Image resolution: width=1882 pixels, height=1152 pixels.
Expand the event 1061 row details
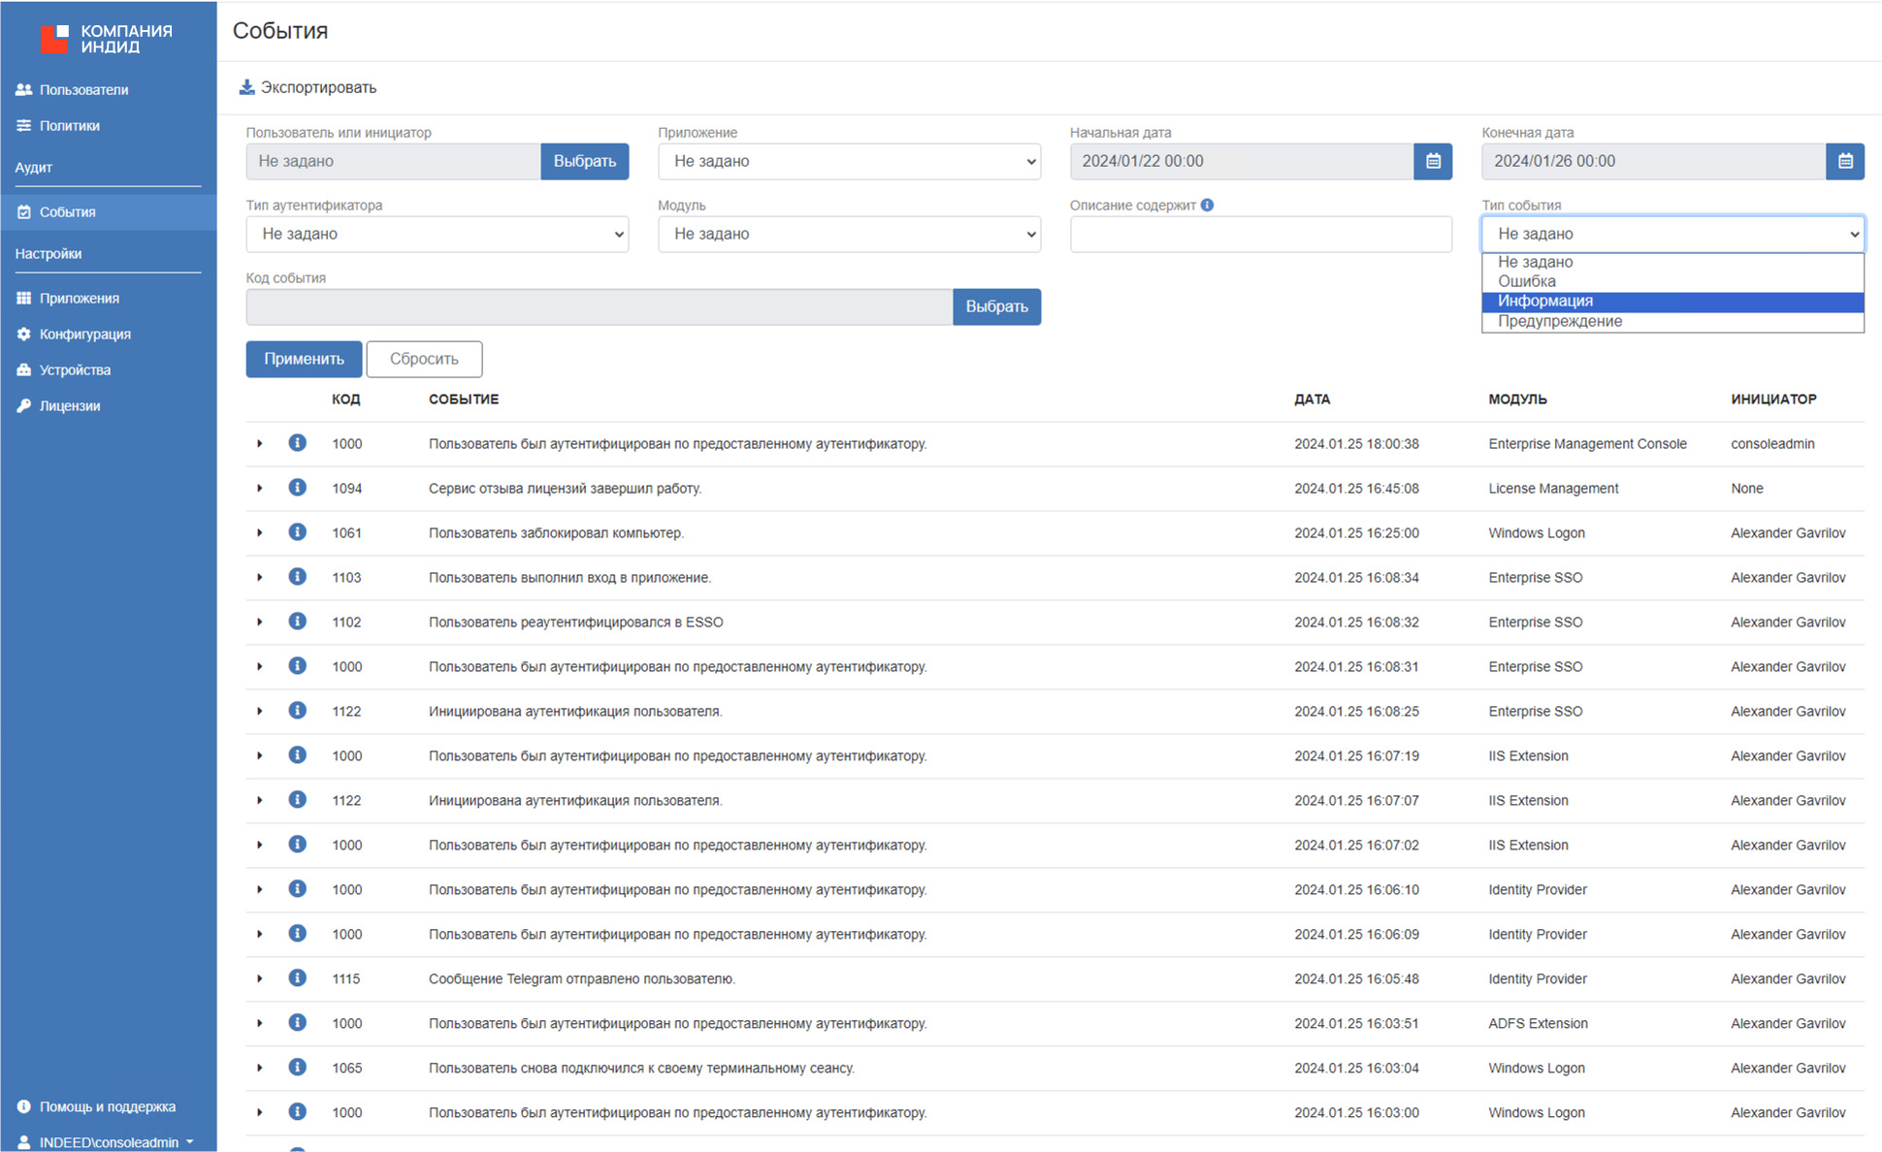coord(260,532)
